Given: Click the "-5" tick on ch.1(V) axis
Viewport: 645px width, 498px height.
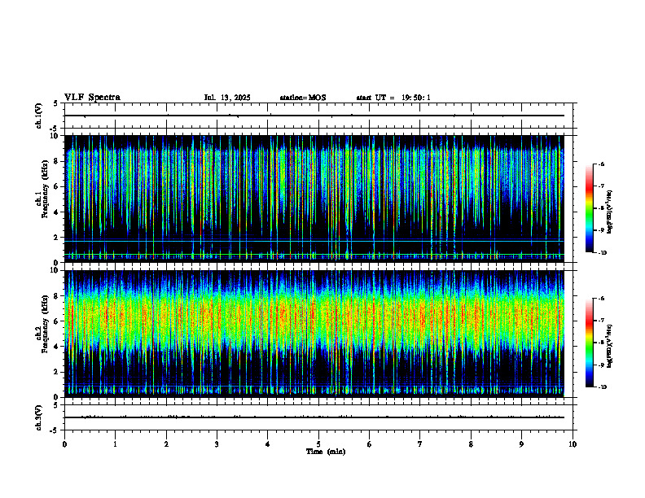Looking at the screenshot, I should pos(55,129).
